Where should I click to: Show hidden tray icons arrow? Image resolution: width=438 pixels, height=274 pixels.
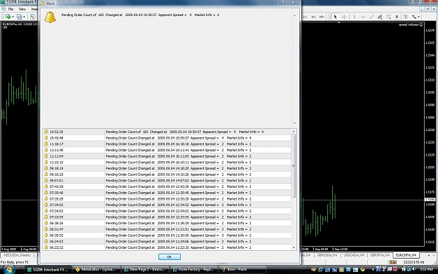coord(373,270)
